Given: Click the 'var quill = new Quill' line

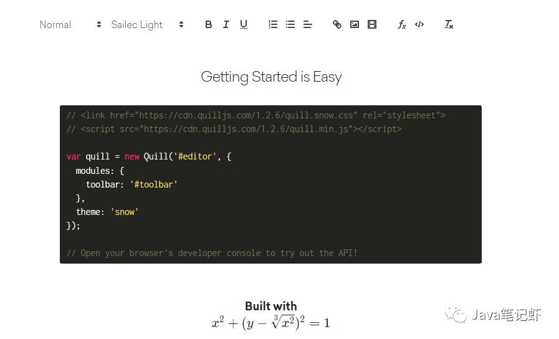Looking at the screenshot, I should (149, 156).
